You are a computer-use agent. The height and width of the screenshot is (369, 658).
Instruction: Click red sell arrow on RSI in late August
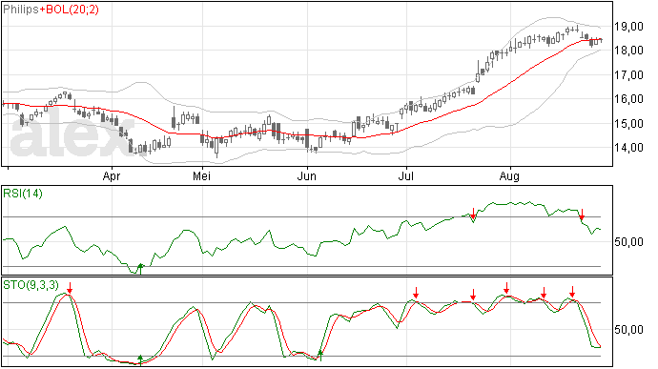click(582, 215)
